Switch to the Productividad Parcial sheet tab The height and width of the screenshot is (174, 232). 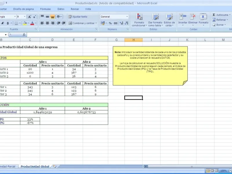tap(8, 166)
